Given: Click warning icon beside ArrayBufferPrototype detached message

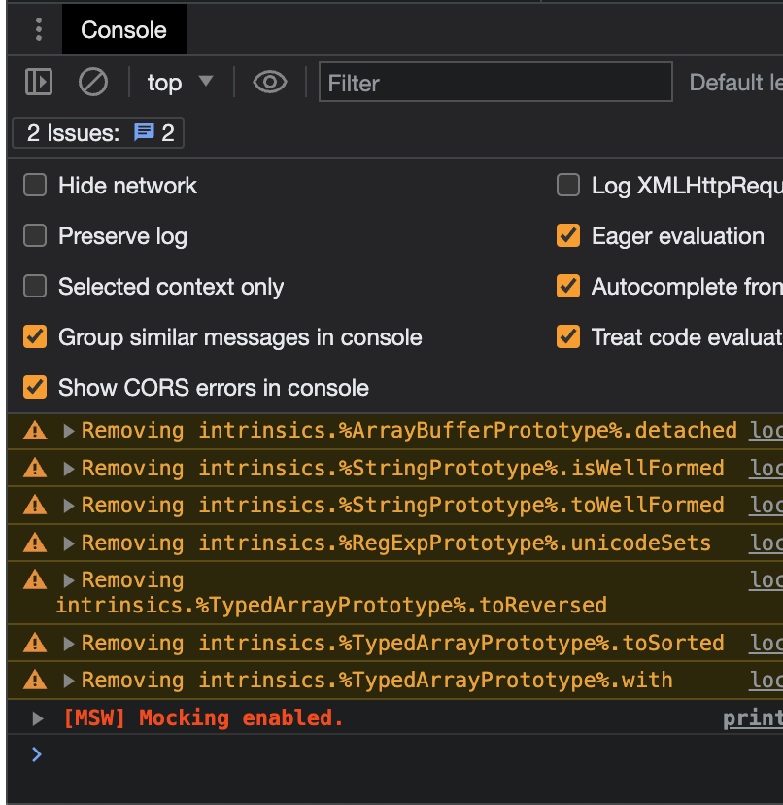Looking at the screenshot, I should 35,431.
